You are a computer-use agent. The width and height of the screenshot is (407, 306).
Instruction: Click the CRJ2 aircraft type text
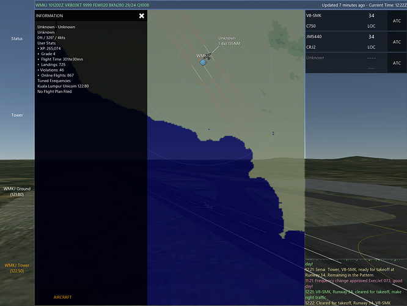310,47
